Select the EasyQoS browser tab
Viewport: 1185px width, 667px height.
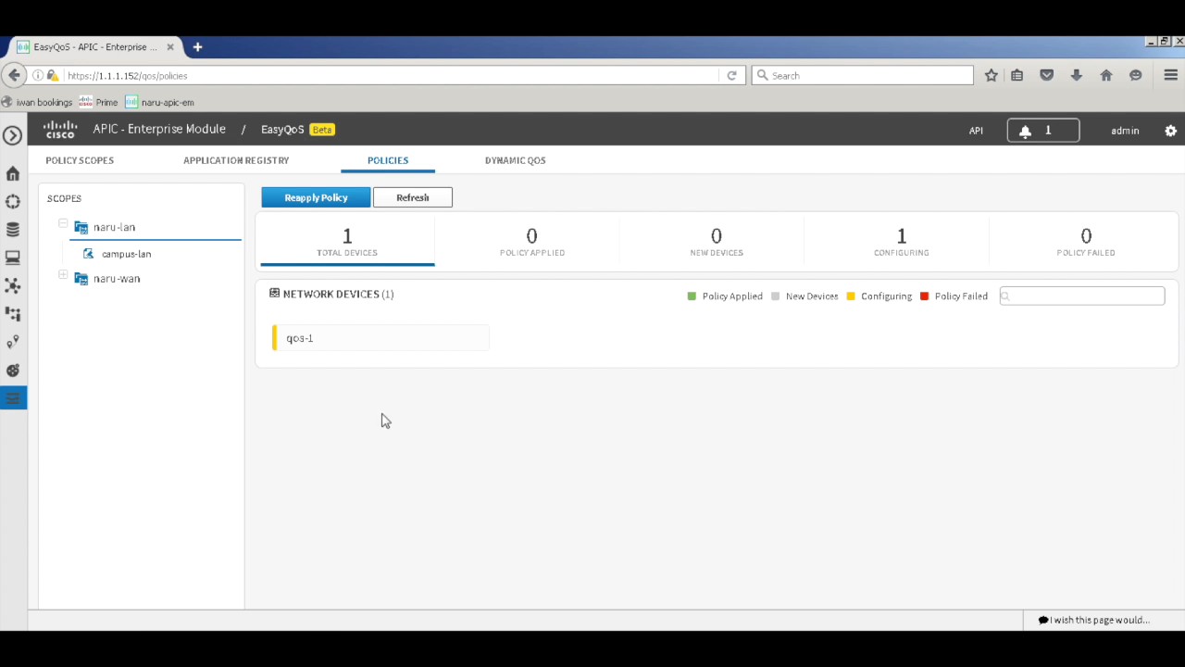pos(95,47)
